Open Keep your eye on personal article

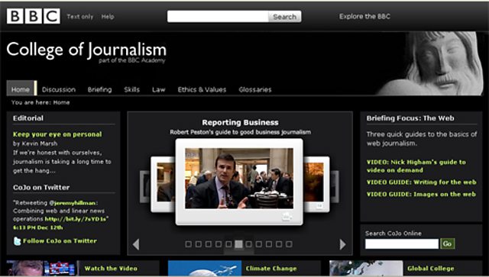point(57,134)
